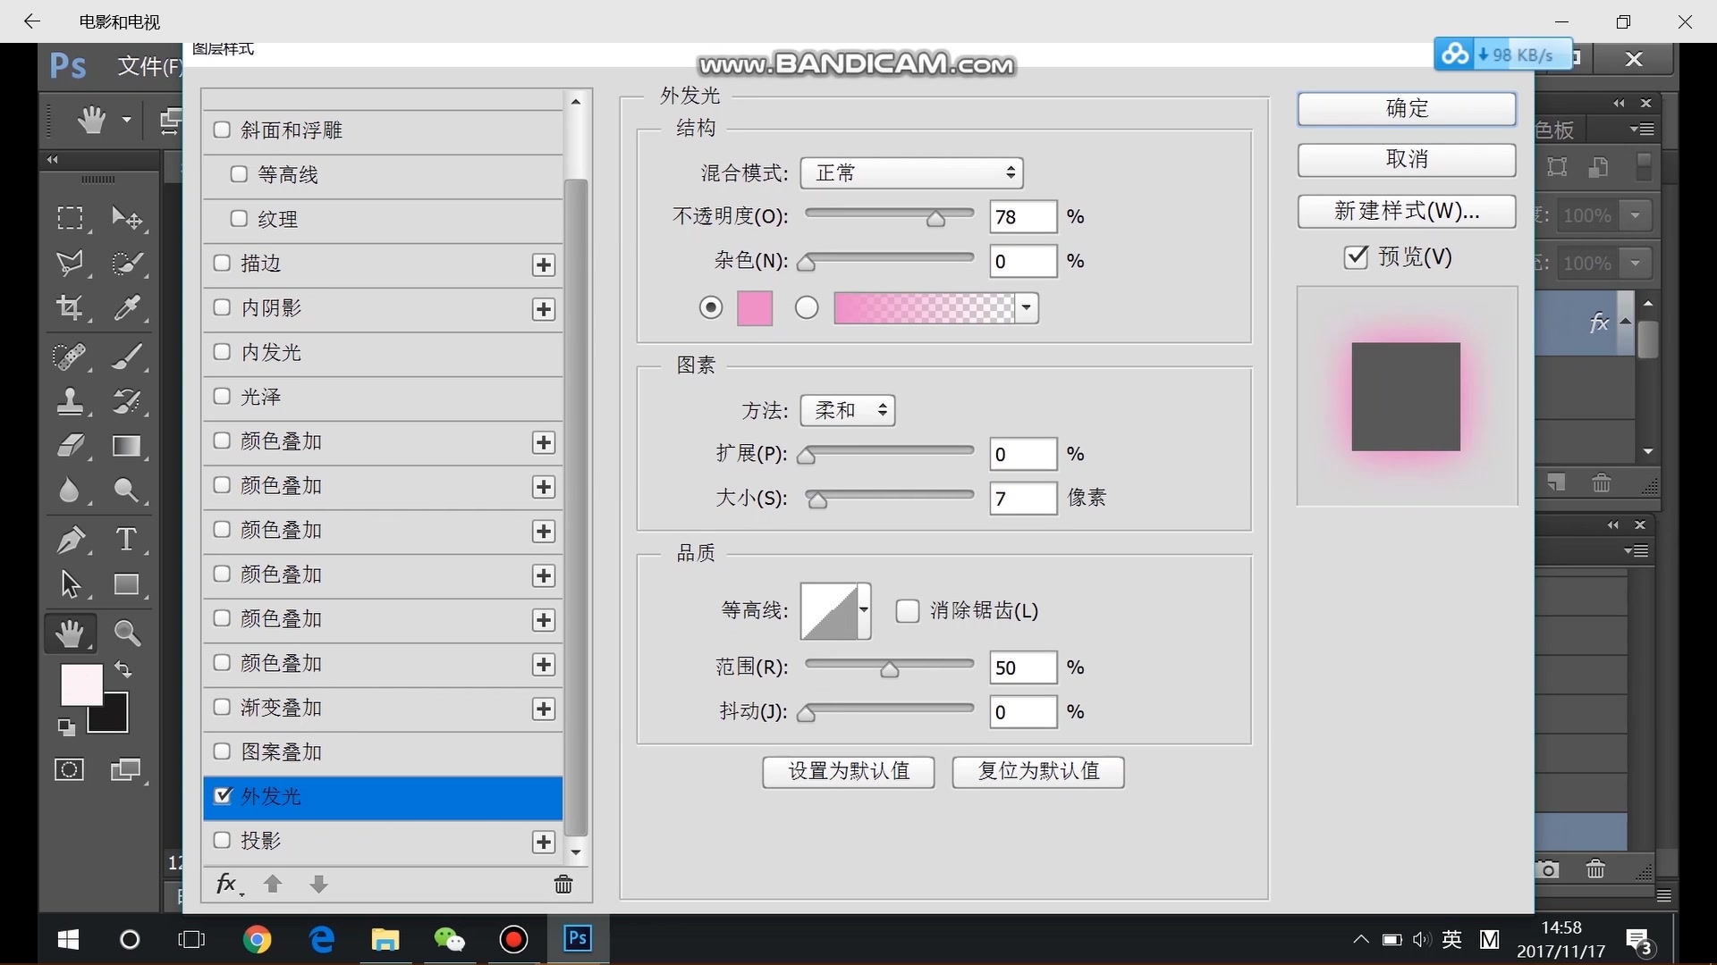
Task: Enable the Inner Glow (内发光) checkbox
Action: (x=222, y=351)
